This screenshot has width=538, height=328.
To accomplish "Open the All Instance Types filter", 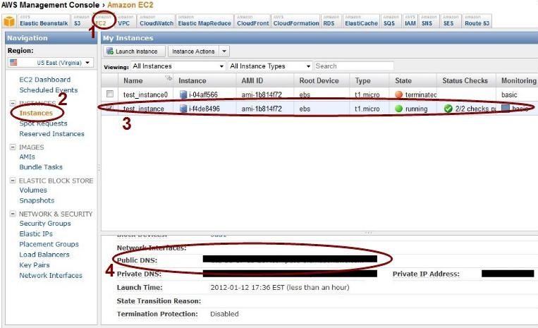I will 270,66.
